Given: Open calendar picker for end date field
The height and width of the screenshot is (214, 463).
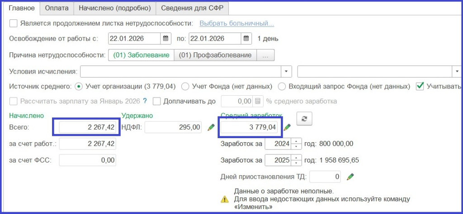Looking at the screenshot, I should 246,39.
